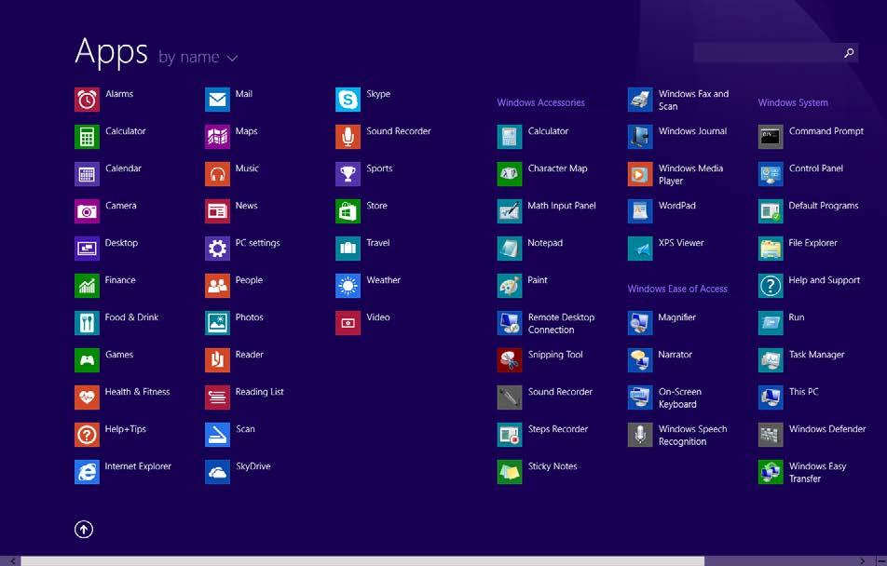The height and width of the screenshot is (566, 887).
Task: Click the 'Math Input Panel' label
Action: point(562,206)
